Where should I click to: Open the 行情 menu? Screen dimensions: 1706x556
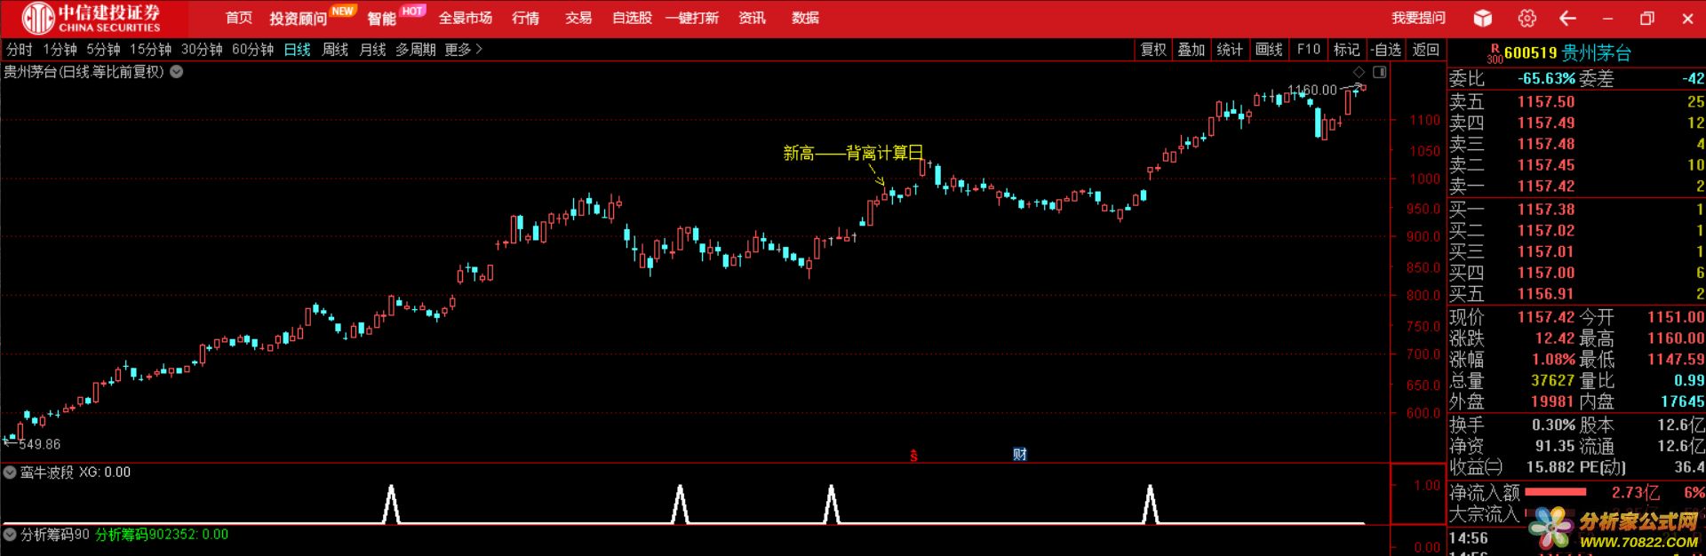point(525,18)
